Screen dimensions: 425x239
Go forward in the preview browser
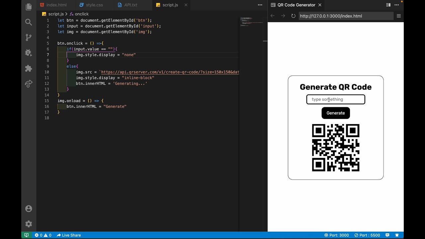coord(283,16)
